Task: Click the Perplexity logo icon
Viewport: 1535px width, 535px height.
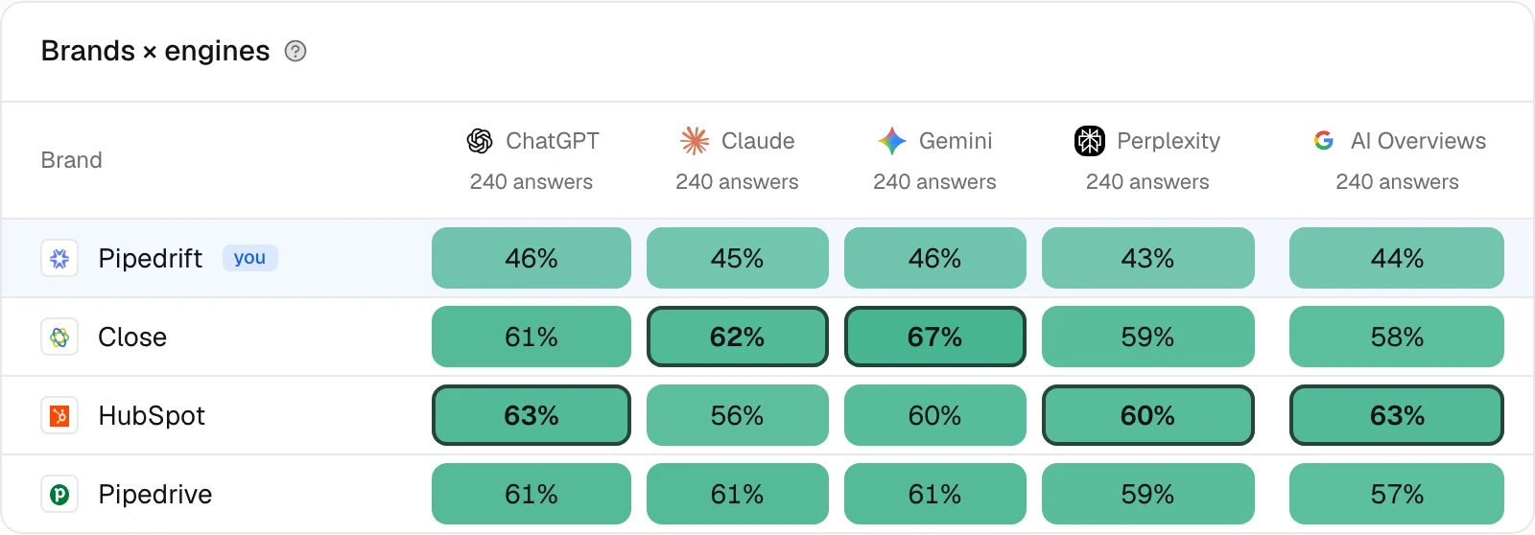Action: click(x=1090, y=141)
